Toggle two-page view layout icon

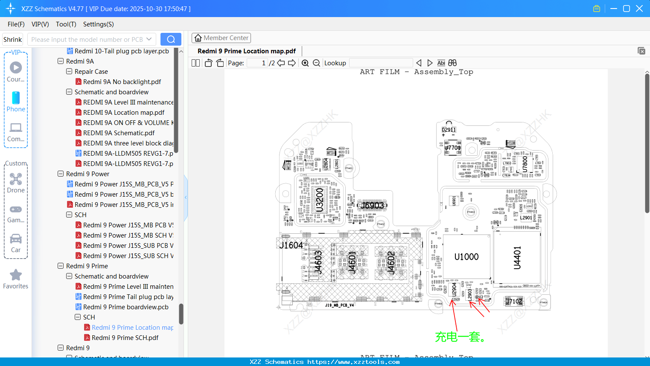click(195, 63)
